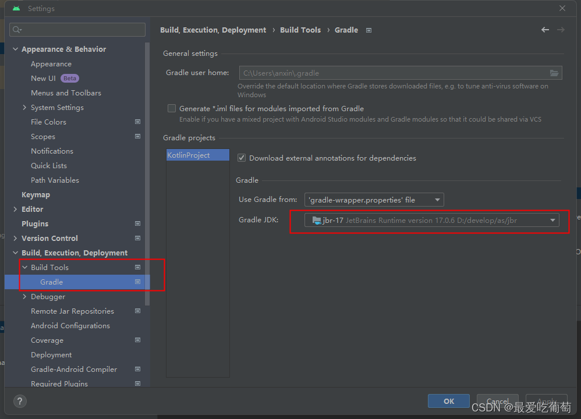
Task: Expand Version Control section
Action: (x=15, y=238)
